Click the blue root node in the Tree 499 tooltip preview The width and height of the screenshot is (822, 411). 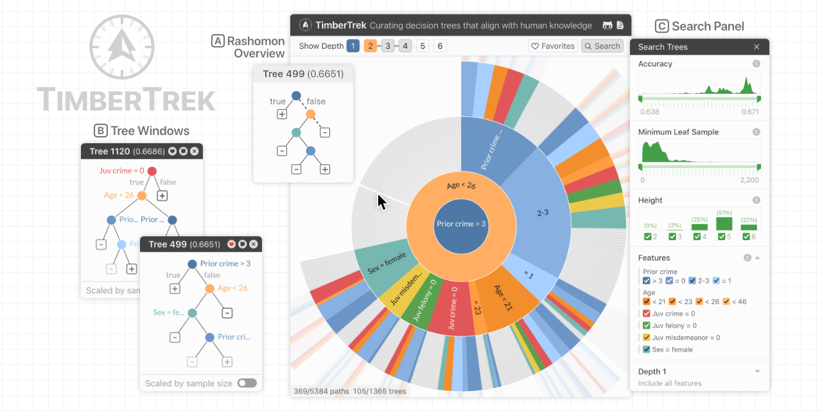point(296,96)
